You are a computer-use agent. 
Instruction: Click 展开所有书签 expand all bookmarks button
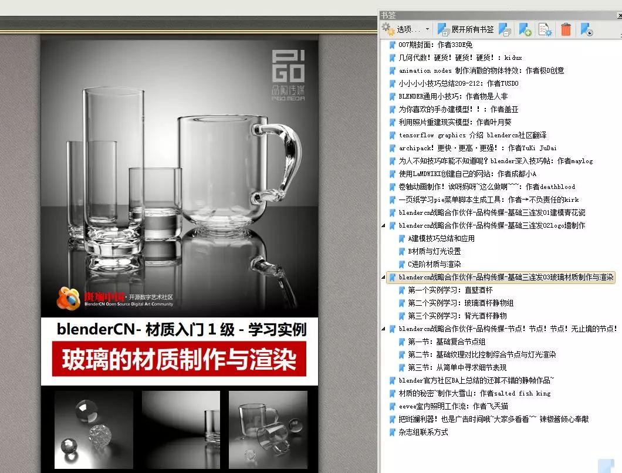click(466, 29)
